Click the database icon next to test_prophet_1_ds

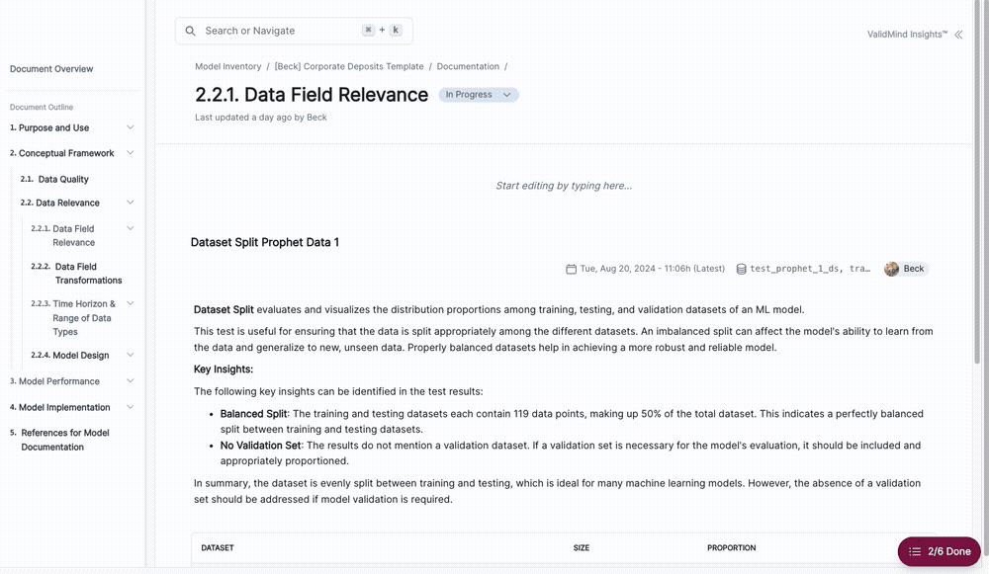pyautogui.click(x=741, y=268)
